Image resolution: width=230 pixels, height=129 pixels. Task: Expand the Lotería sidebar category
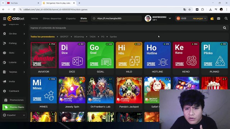coord(24,62)
